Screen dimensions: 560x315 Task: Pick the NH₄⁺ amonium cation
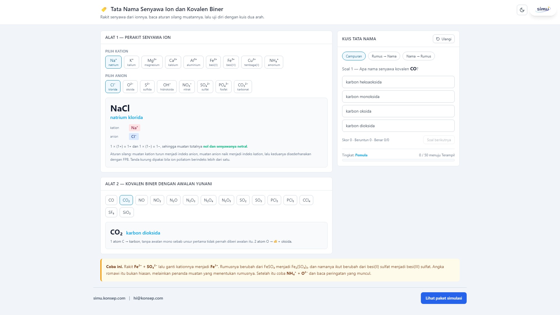pyautogui.click(x=274, y=62)
